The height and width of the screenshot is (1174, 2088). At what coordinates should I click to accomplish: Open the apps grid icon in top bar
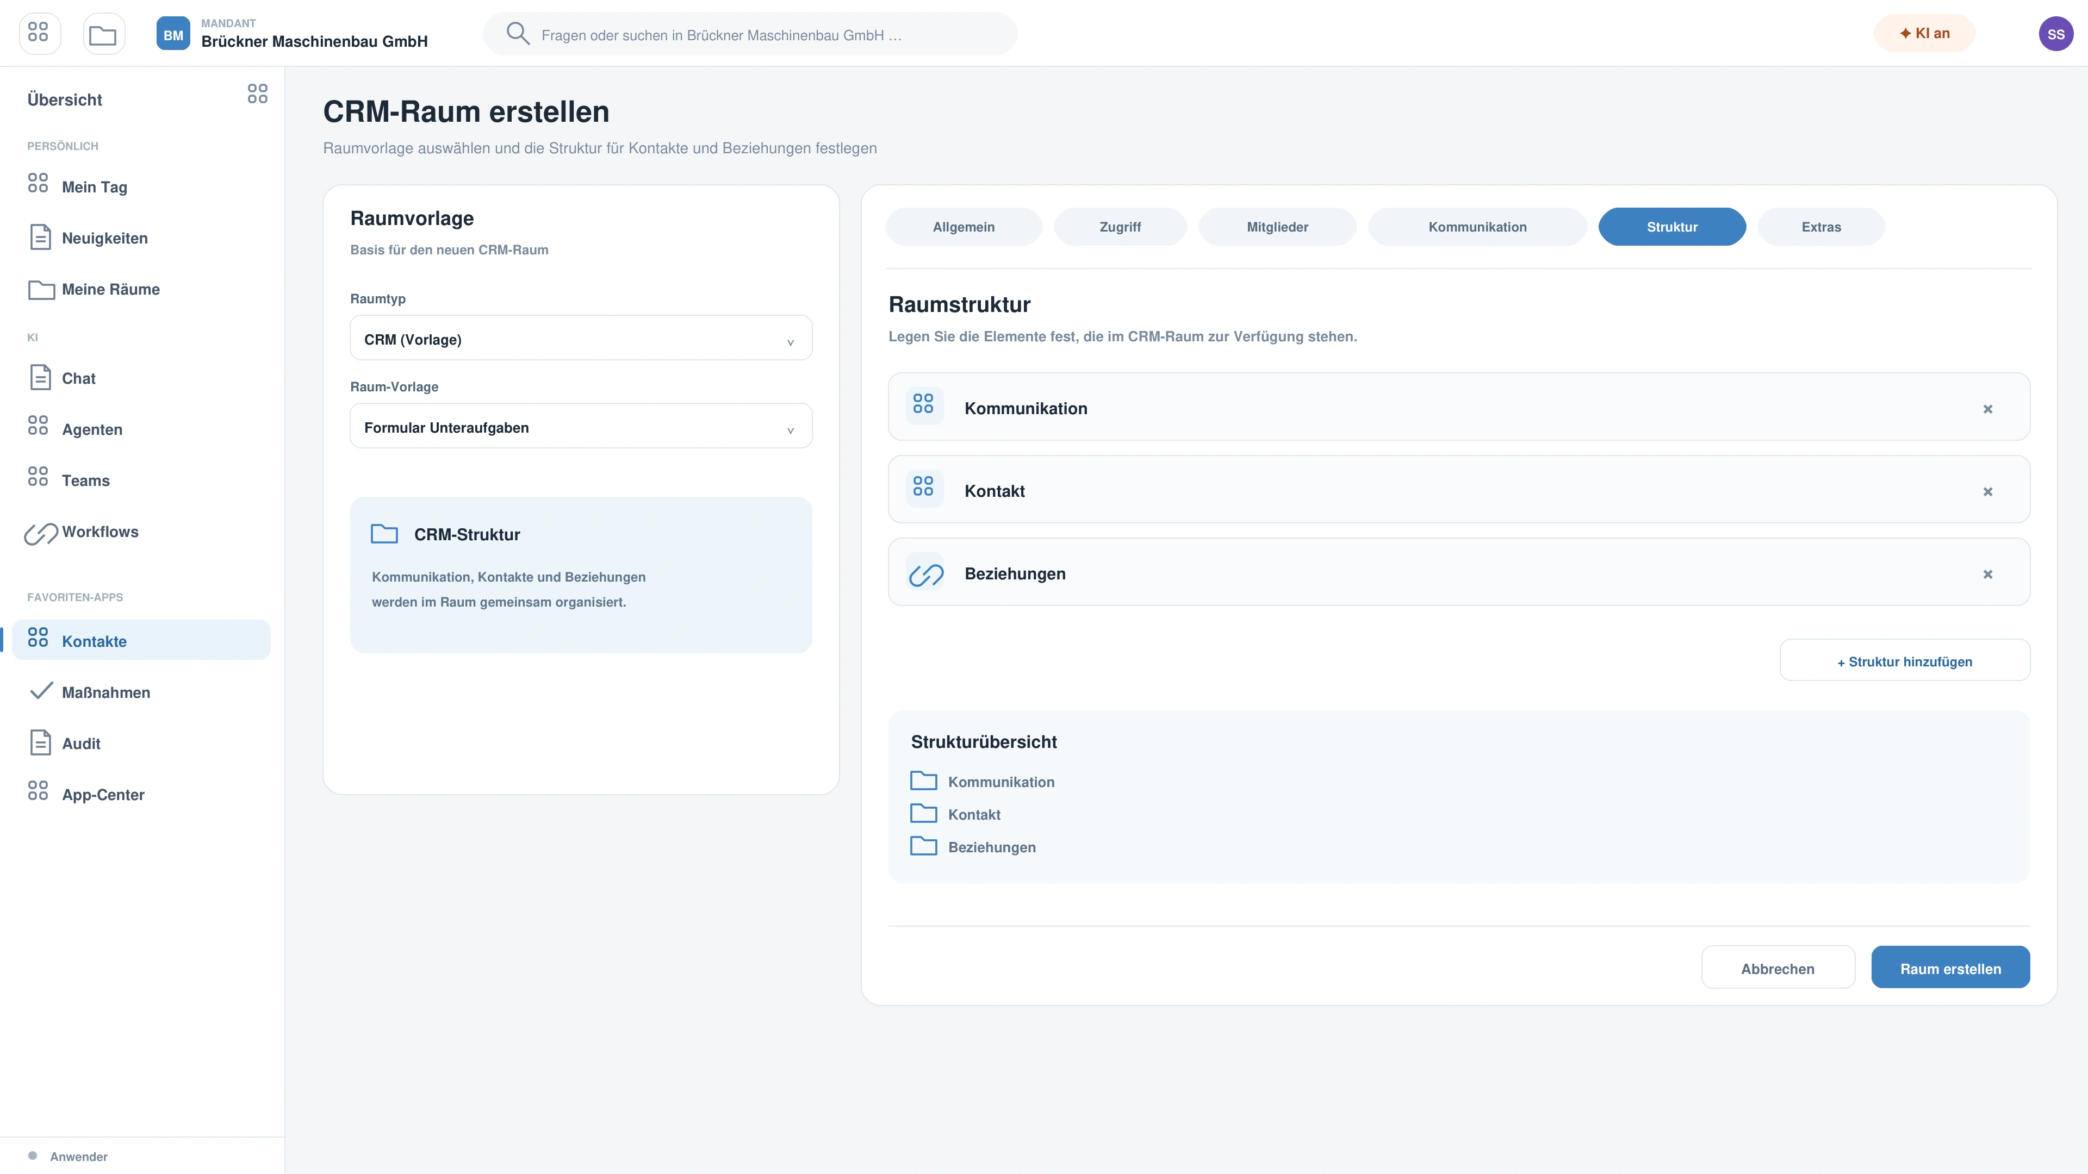39,33
